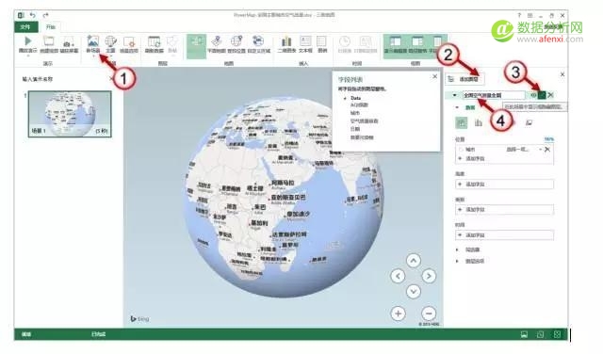Click the location confidence percentage link
603x354 pixels.
[x=548, y=139]
